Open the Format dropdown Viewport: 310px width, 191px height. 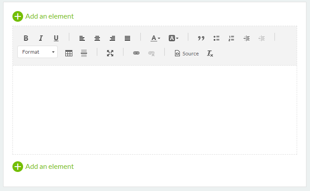38,52
